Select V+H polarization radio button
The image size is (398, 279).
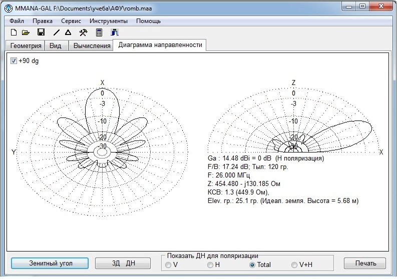pyautogui.click(x=294, y=265)
